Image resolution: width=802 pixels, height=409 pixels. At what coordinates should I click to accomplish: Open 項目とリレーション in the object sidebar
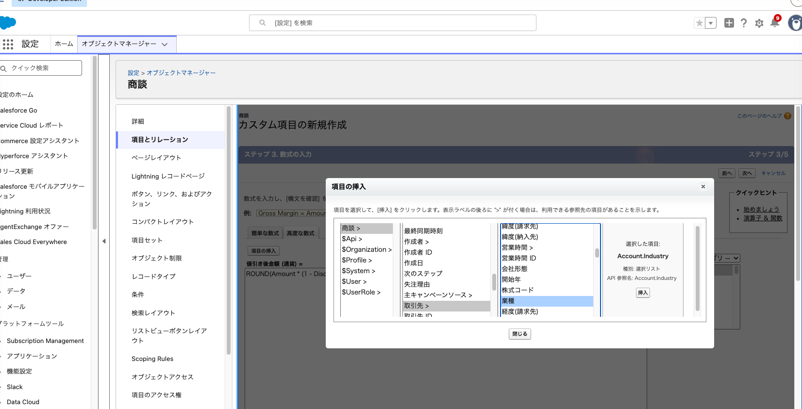point(171,140)
